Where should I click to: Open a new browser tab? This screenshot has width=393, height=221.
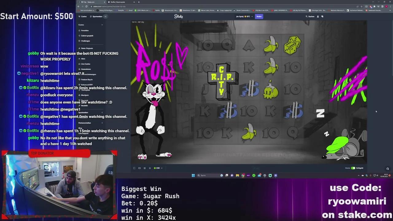click(x=139, y=2)
